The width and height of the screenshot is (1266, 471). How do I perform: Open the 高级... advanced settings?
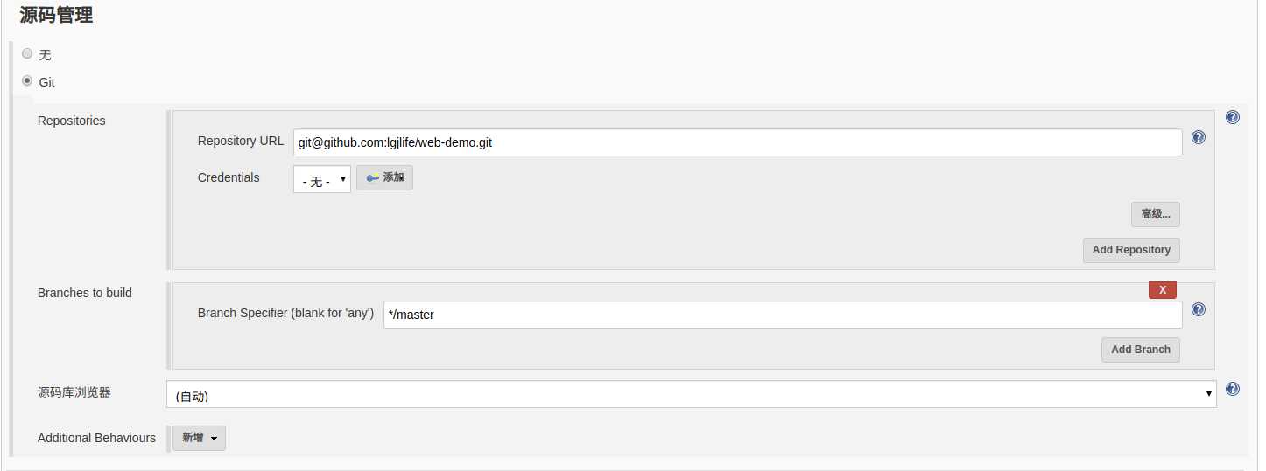point(1156,214)
